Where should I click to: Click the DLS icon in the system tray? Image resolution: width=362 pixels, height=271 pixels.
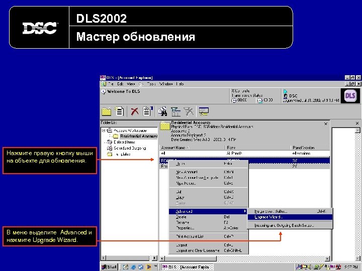(333, 267)
